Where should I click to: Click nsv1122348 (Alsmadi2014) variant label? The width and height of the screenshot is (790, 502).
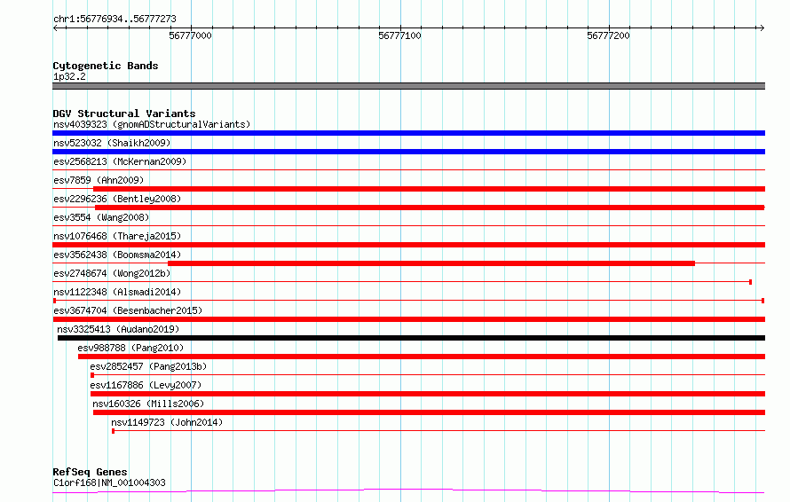117,292
